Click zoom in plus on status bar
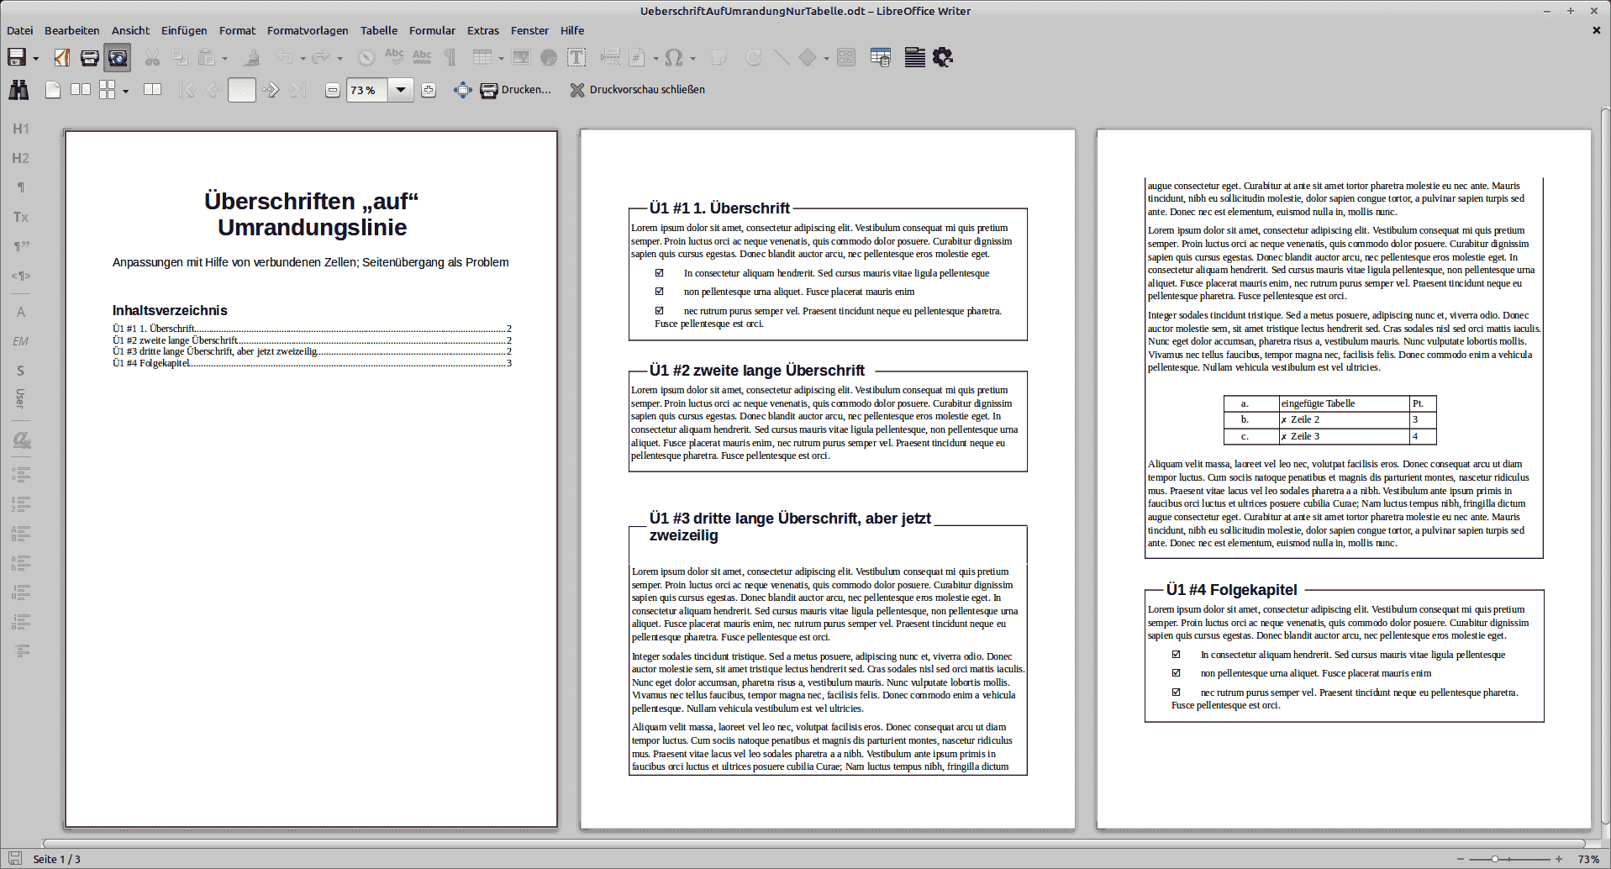 pos(1559,859)
